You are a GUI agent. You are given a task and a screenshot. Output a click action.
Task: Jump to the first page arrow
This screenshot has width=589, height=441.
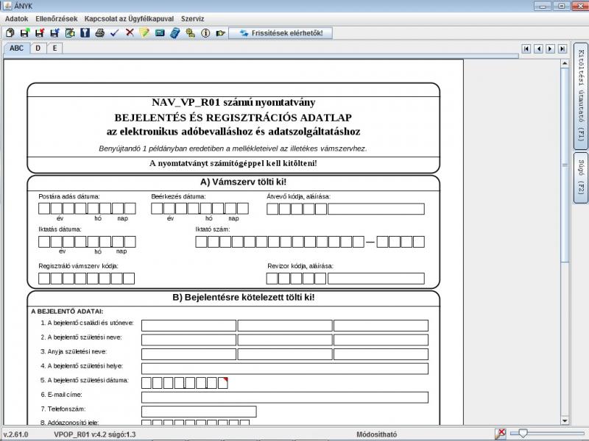click(526, 49)
